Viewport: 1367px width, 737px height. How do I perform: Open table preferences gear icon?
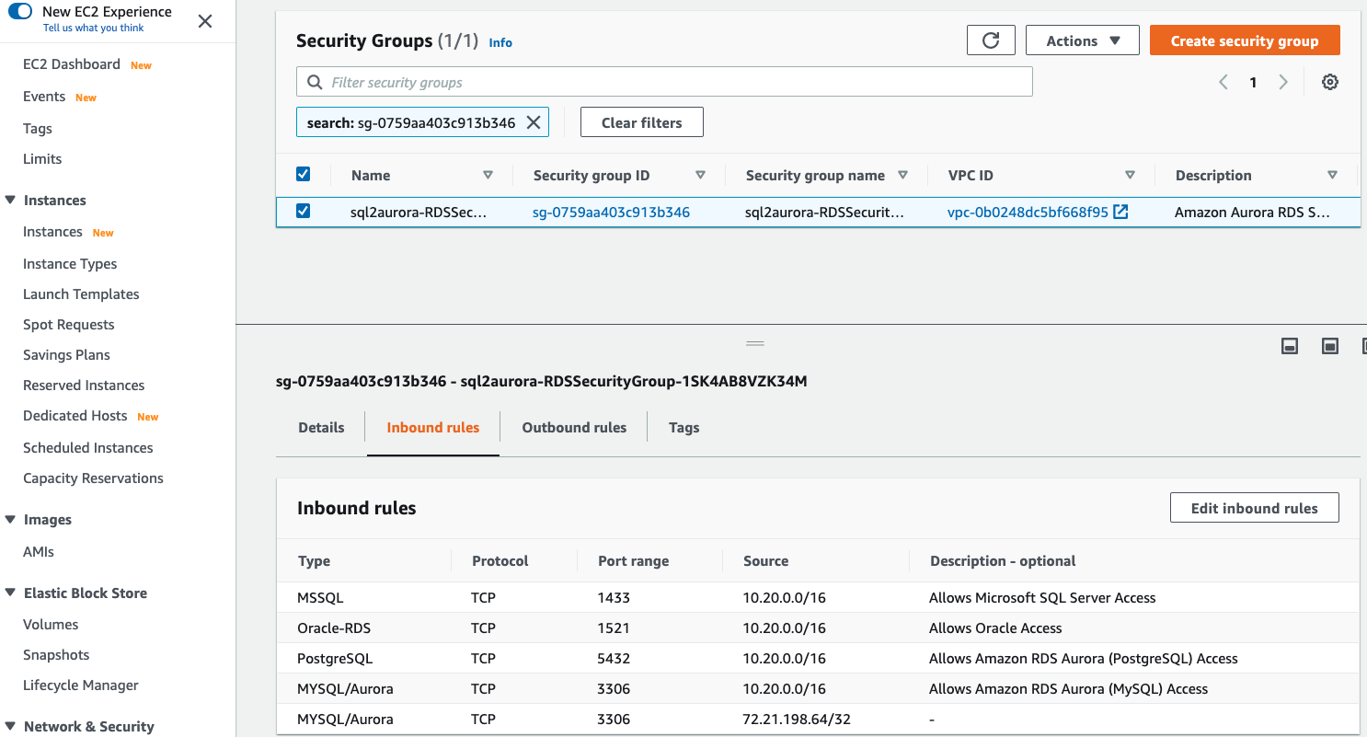coord(1329,82)
